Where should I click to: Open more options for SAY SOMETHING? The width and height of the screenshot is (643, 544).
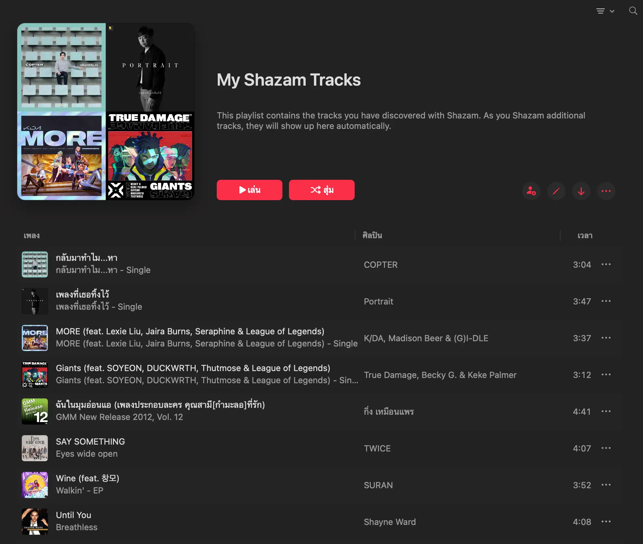click(606, 448)
